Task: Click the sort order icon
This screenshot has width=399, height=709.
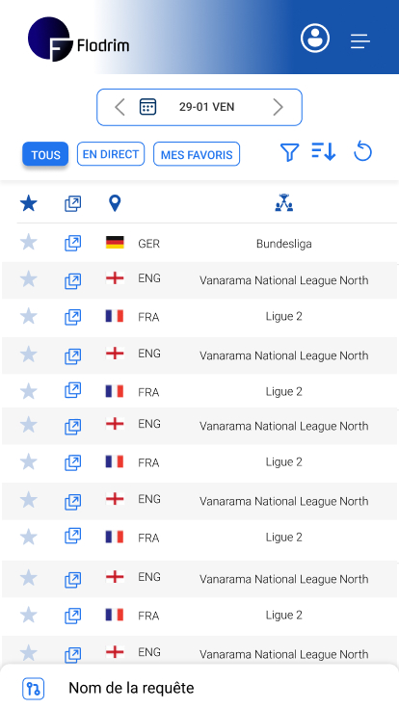Action: (324, 151)
